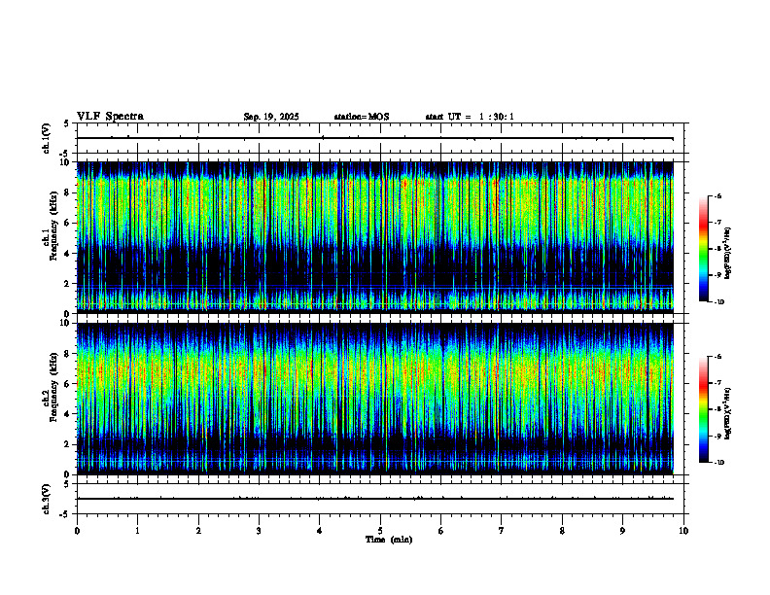Click the ch.1 spectrogram color scale bar

coord(704,249)
